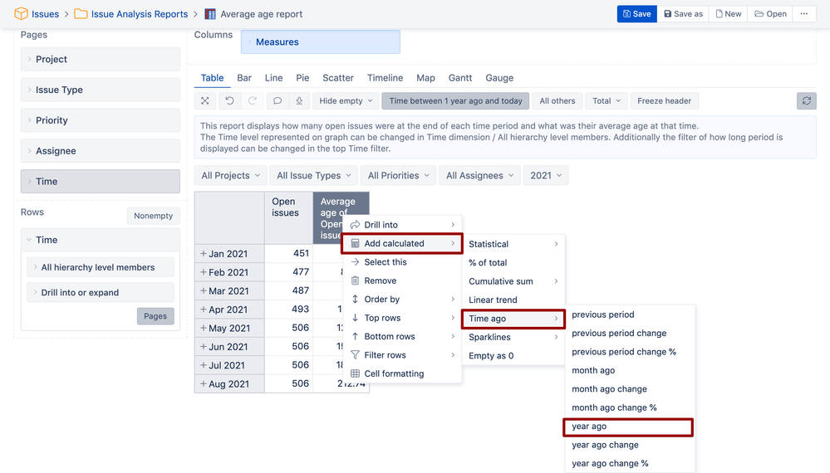Expand the Jan 2021 row plus icon

pos(204,254)
